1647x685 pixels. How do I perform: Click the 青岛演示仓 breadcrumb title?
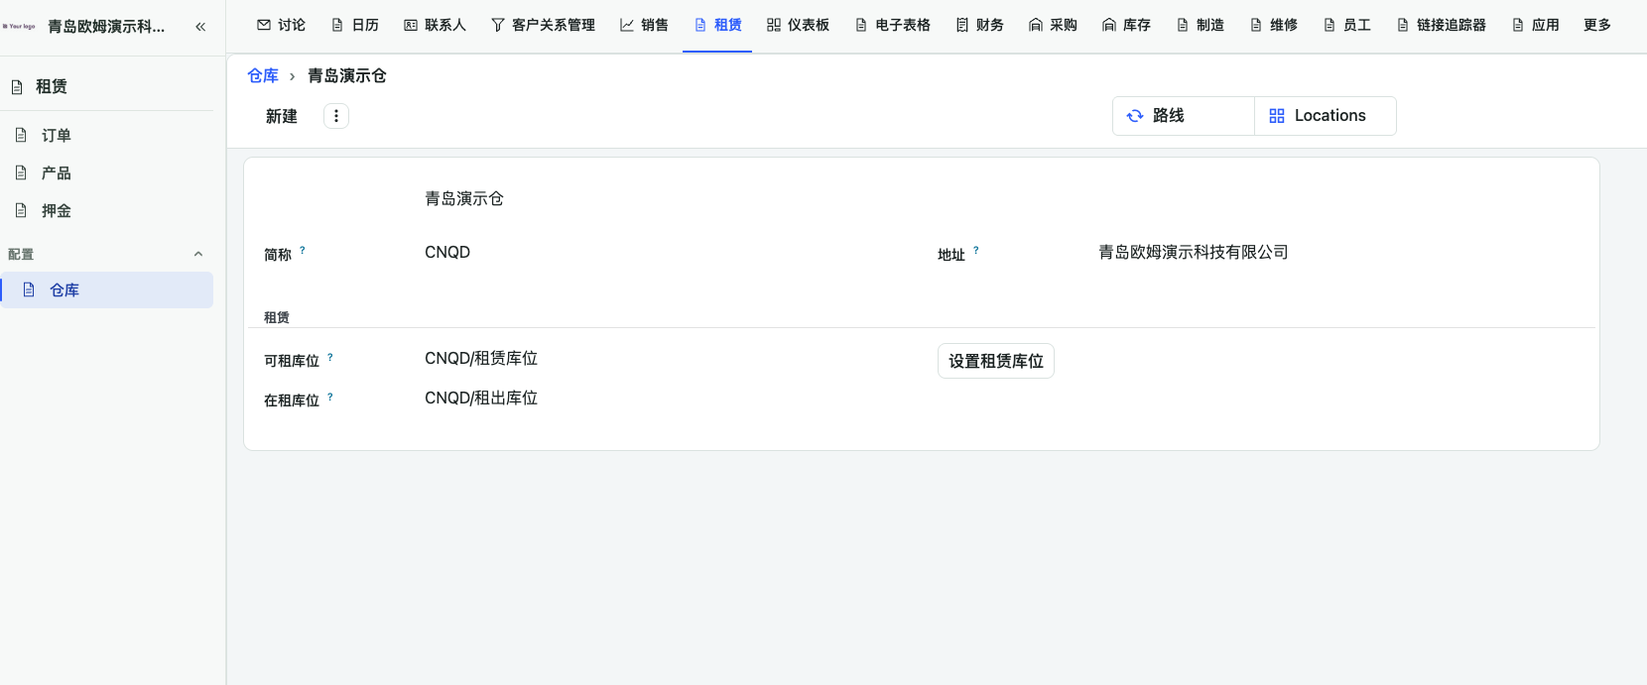tap(347, 75)
